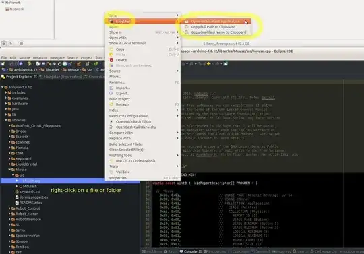
Task: Expand the hardware folder
Action: (x=6, y=104)
